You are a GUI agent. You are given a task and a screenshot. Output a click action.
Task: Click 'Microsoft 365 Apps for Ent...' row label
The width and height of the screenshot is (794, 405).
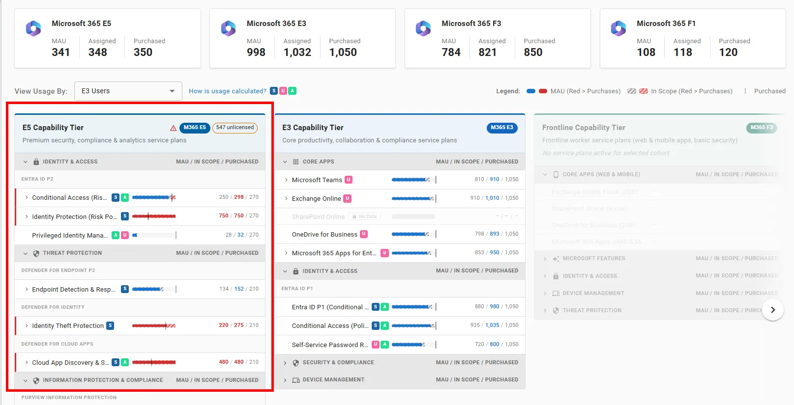point(334,253)
